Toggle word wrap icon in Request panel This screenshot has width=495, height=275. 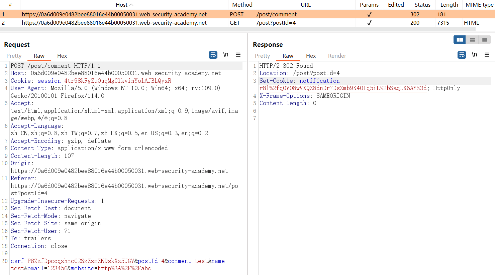[x=213, y=55]
